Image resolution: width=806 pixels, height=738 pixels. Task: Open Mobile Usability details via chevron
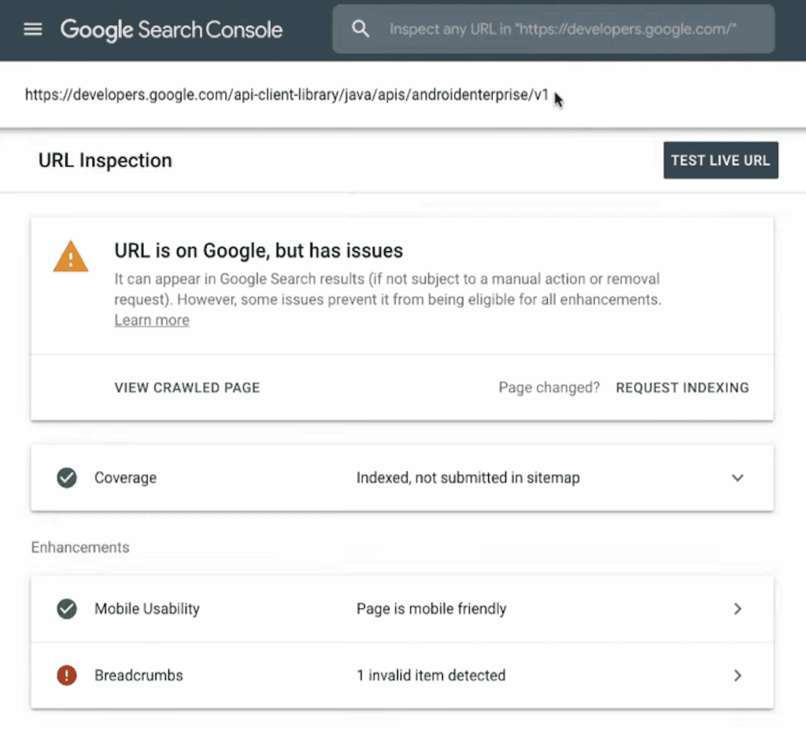[738, 608]
